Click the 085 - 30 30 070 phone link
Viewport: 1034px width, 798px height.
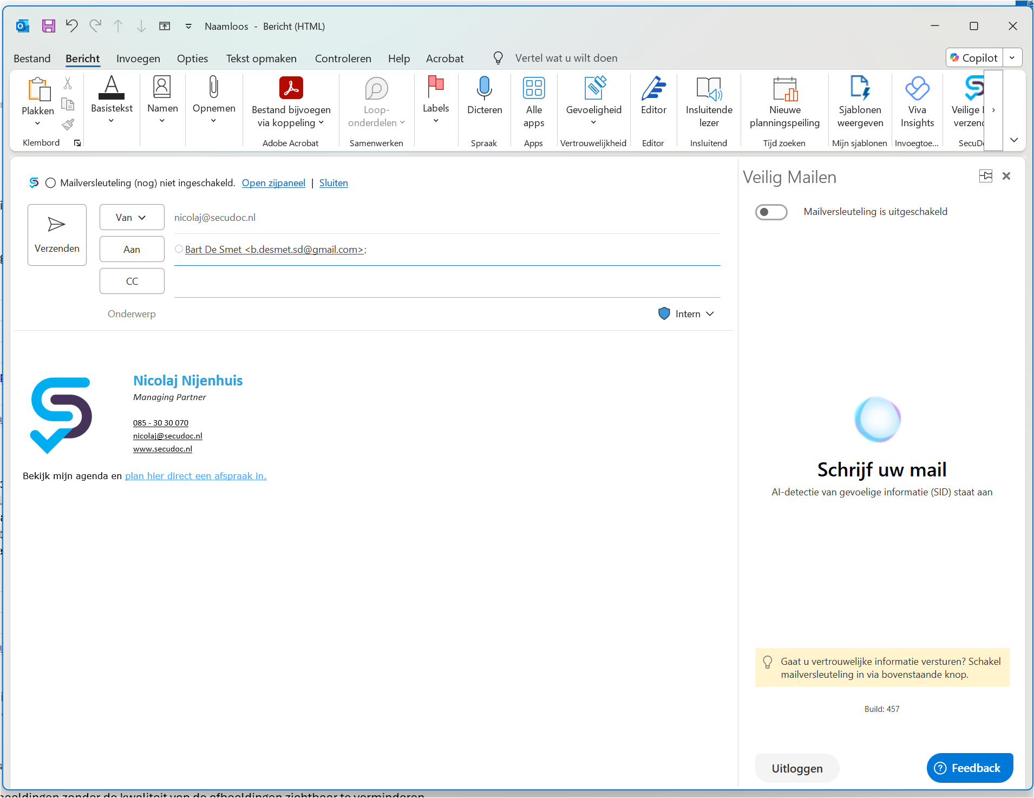tap(161, 423)
